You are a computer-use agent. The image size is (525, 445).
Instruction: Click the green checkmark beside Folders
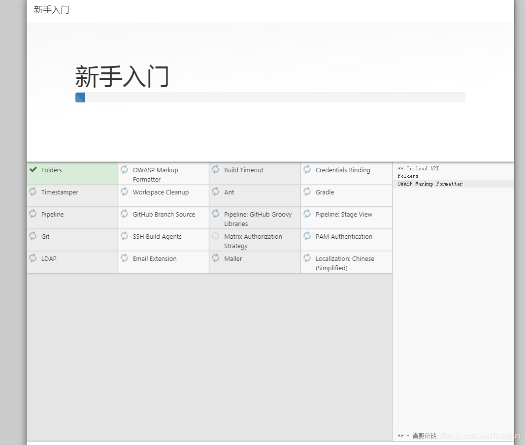(x=33, y=170)
